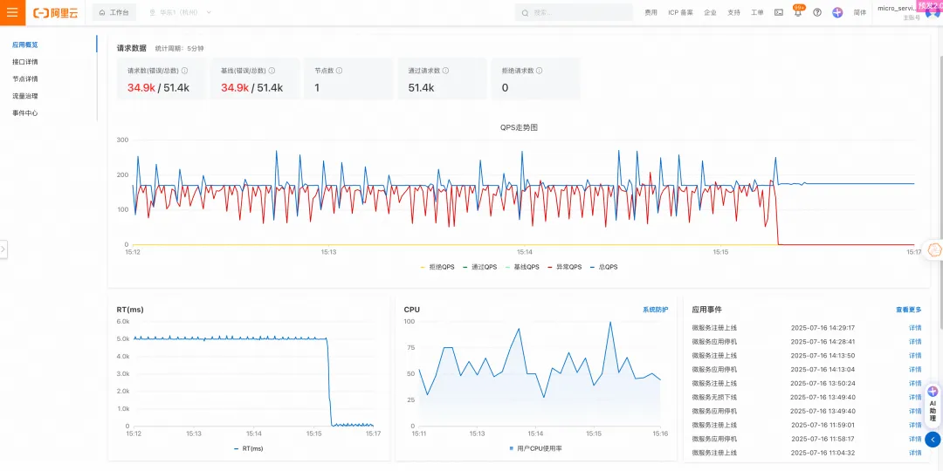This screenshot has height=471, width=943.
Task: Open 系统防护 link in CPU panel
Action: coord(655,310)
